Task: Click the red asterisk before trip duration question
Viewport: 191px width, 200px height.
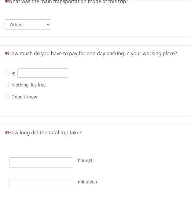Action: tap(6, 133)
